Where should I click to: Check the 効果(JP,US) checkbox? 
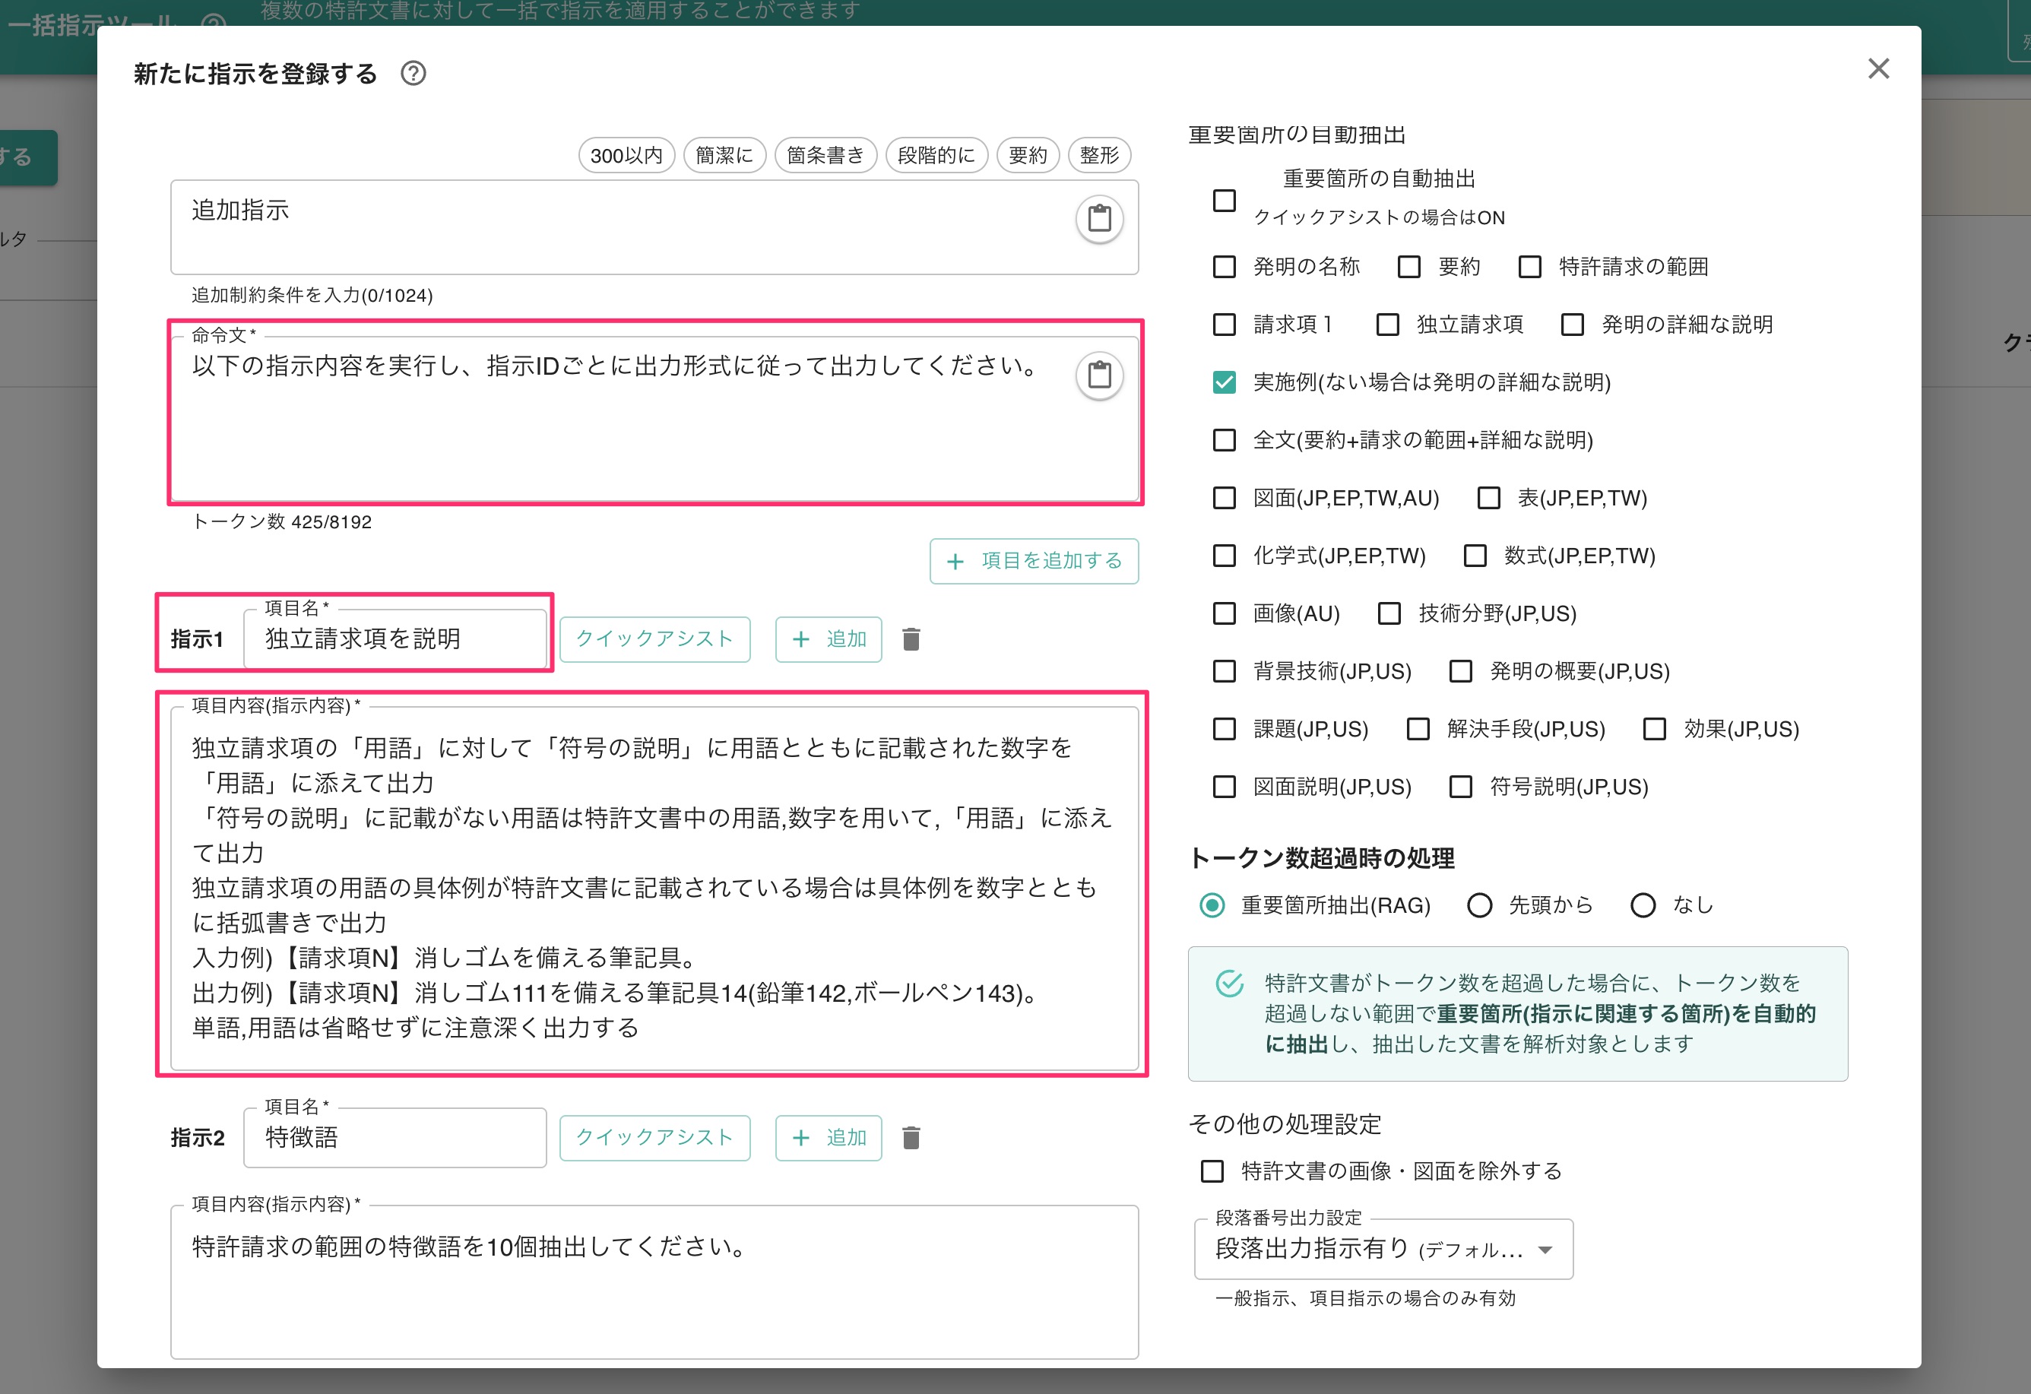pos(1654,729)
